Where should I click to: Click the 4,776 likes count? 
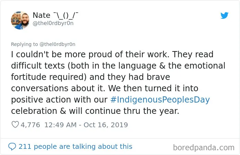click(30, 125)
